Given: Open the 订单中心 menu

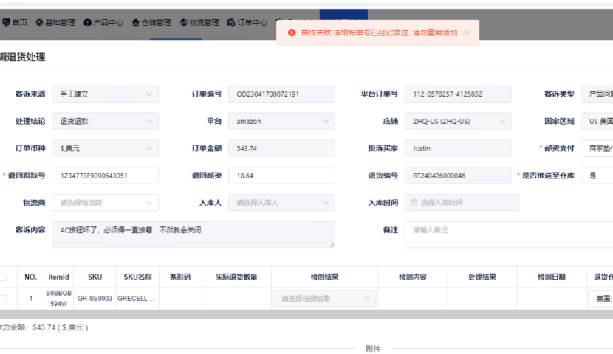Looking at the screenshot, I should coord(252,23).
